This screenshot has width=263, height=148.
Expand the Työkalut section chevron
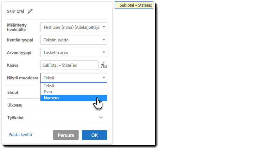(101, 118)
